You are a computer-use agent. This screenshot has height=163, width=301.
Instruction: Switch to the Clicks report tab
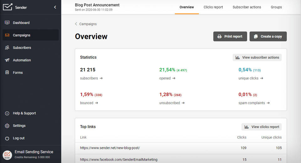(213, 7)
